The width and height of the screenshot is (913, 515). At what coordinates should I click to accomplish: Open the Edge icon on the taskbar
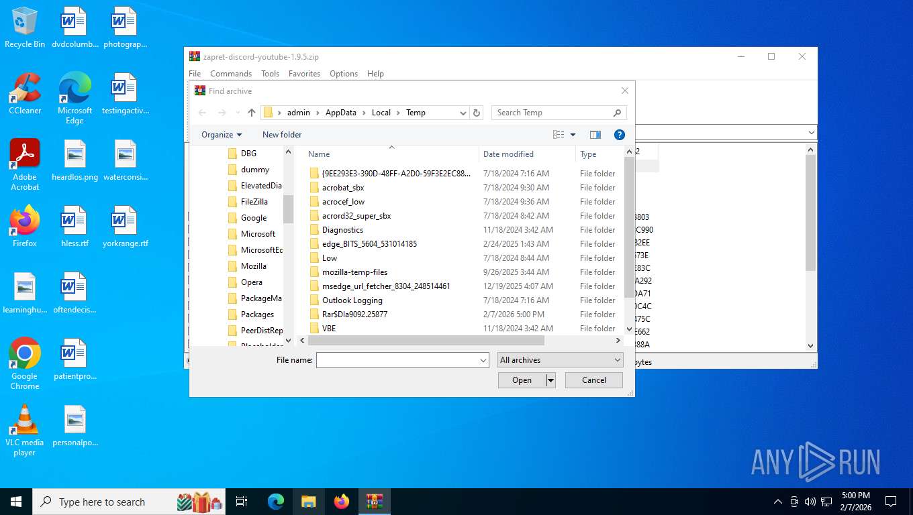(276, 502)
